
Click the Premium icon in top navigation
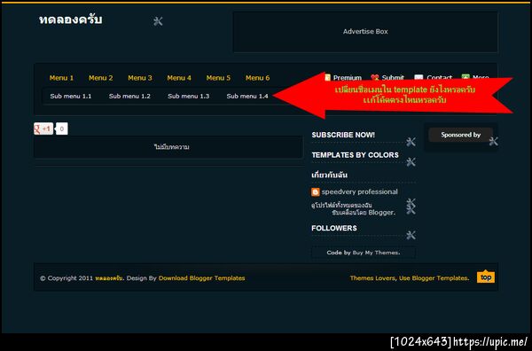point(327,77)
